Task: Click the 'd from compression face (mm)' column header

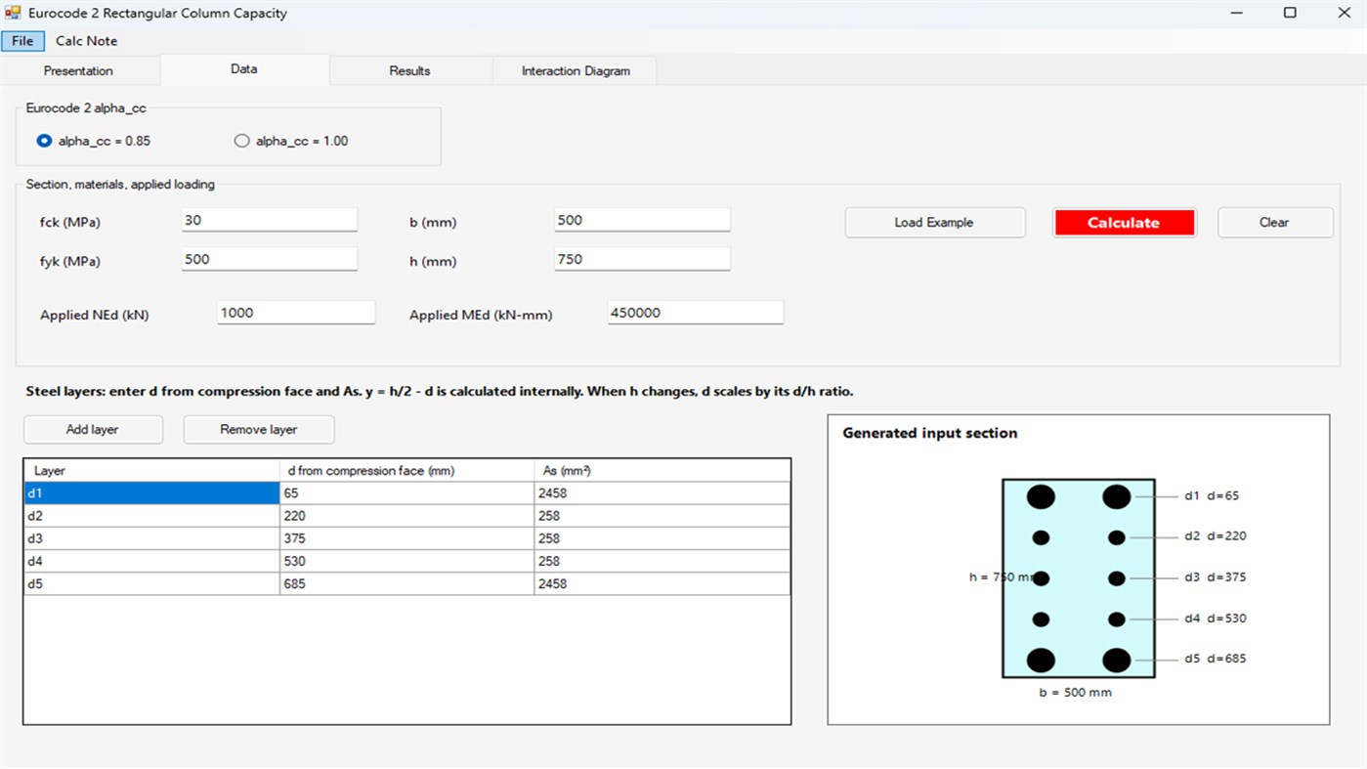Action: tap(406, 471)
